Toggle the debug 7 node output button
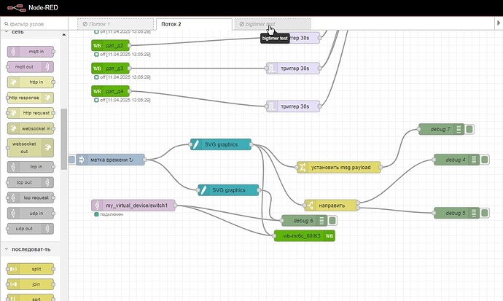Image resolution: width=503 pixels, height=301 pixels. 469,129
